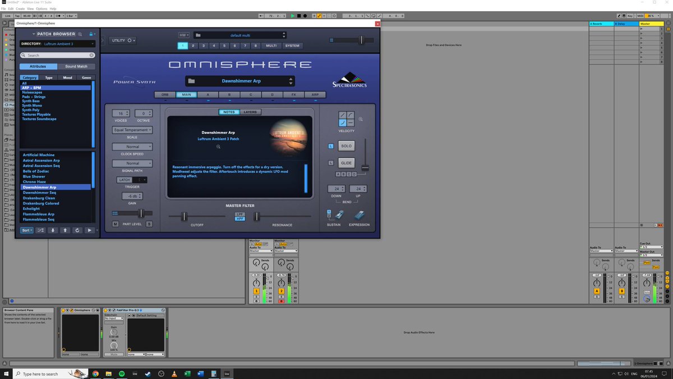This screenshot has height=379, width=673.
Task: Click the Patch Browser magnifier zoom icon
Action: pos(80,34)
